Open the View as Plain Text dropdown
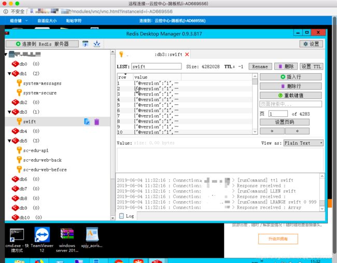Viewport: 337px width, 263px height. [303, 143]
